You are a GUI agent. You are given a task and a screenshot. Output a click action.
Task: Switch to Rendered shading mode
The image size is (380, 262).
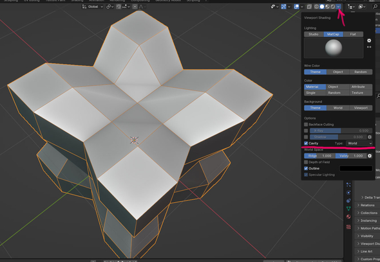333,7
